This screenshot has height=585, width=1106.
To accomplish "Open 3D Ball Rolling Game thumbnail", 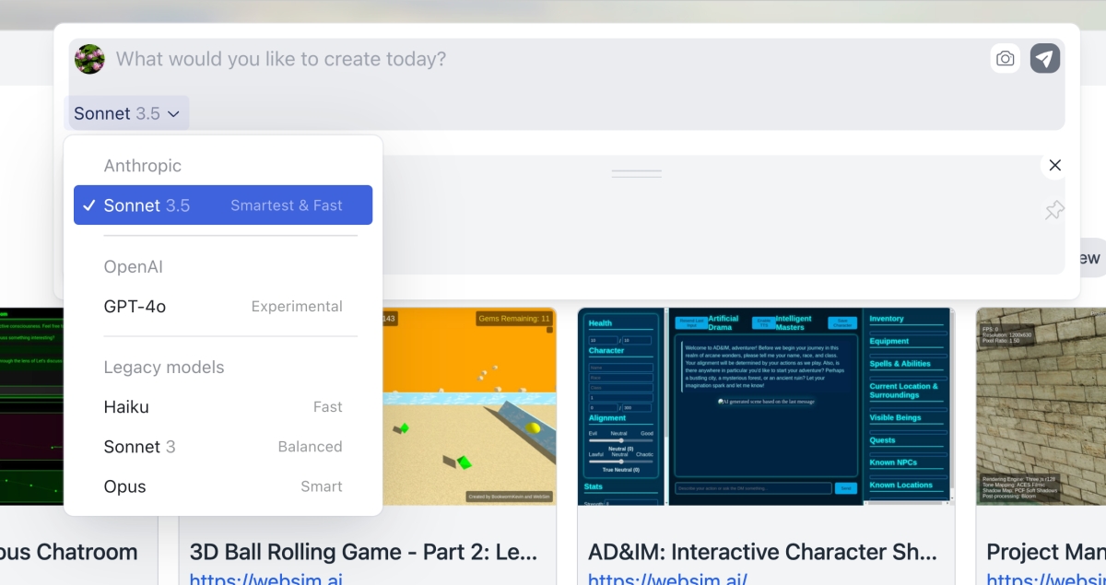I will (469, 406).
